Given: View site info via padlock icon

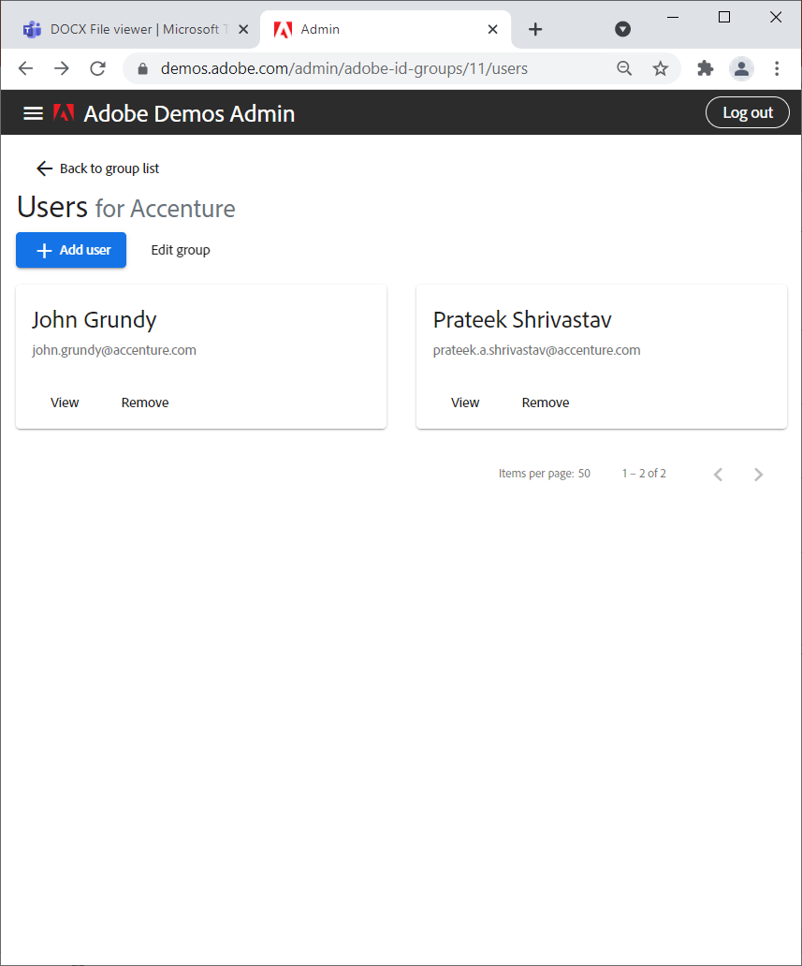Looking at the screenshot, I should pos(143,68).
